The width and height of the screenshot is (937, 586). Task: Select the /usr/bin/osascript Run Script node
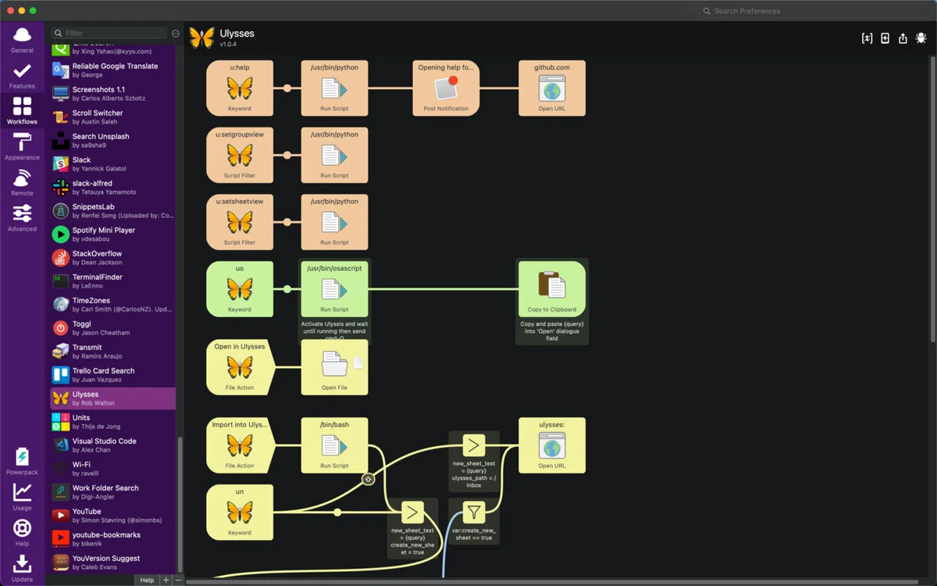pos(334,289)
